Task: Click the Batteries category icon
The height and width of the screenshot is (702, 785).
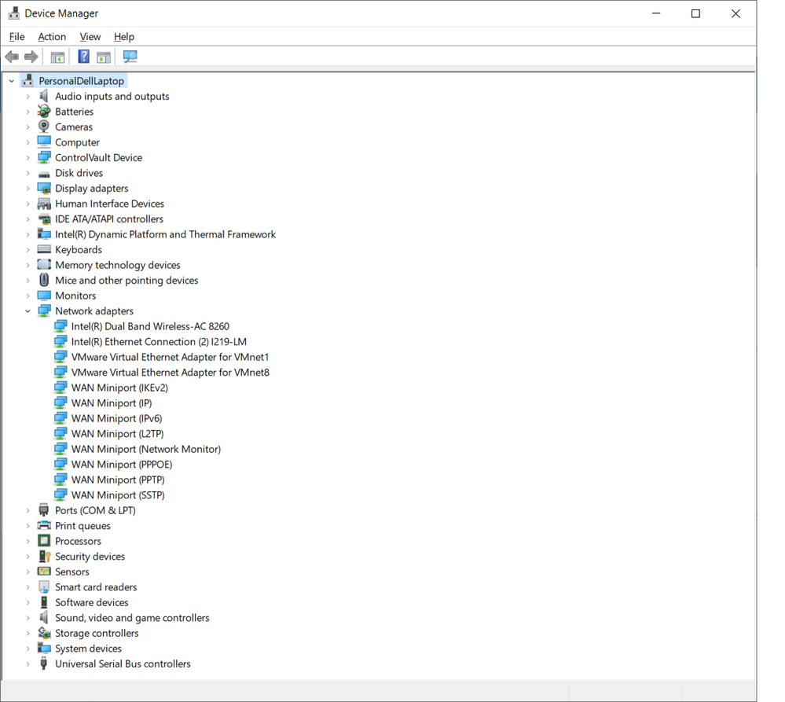Action: 44,112
